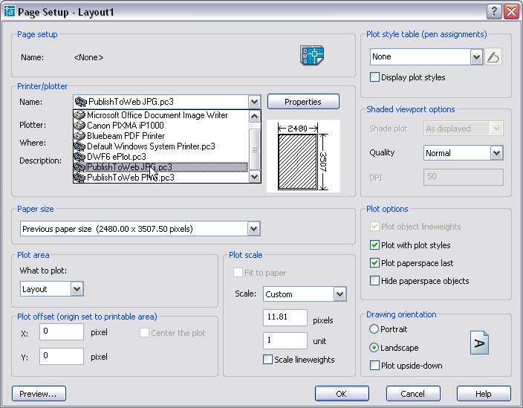Click the scale unit field showing 1

285,340
